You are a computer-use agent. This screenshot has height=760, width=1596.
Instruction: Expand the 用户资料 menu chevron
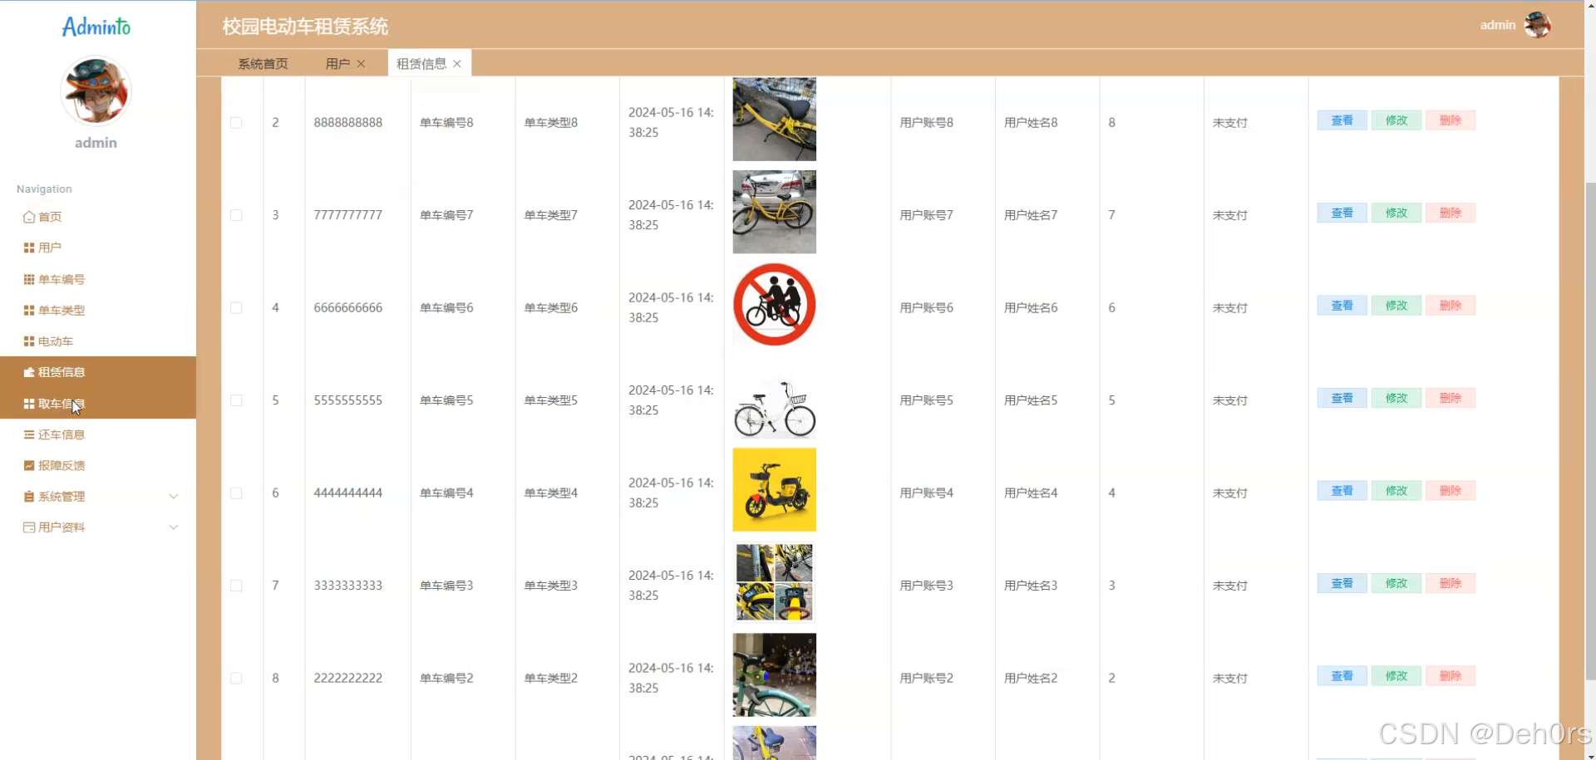[174, 527]
